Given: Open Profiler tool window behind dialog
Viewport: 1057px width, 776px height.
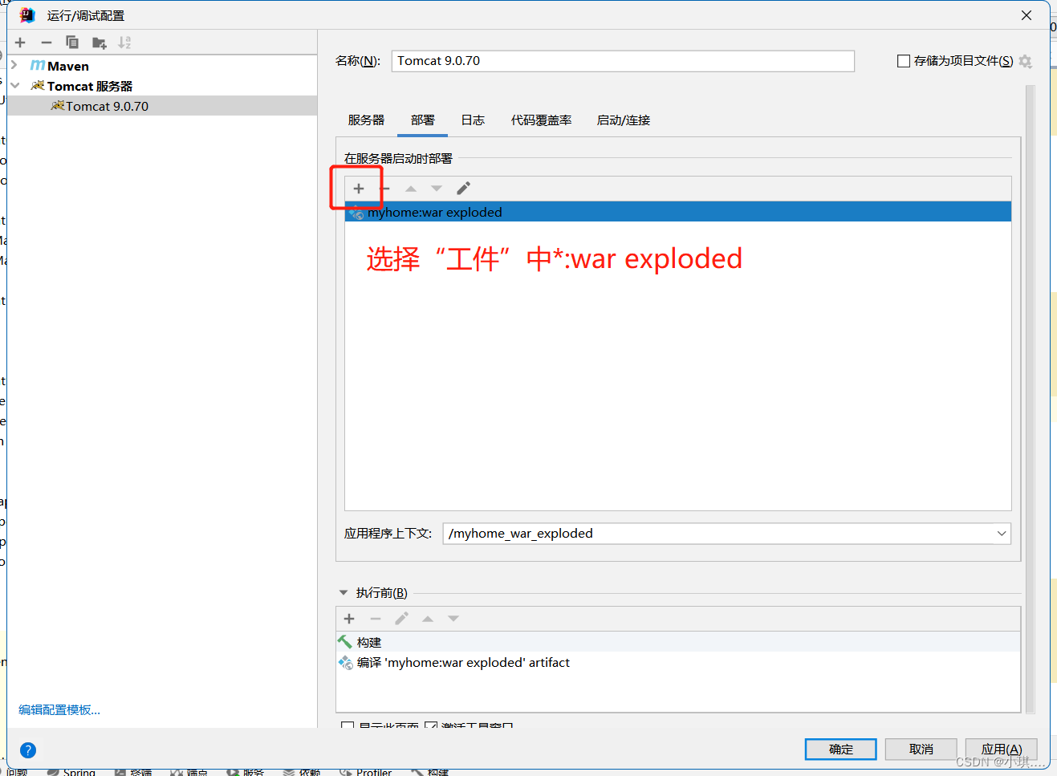Looking at the screenshot, I should [x=366, y=772].
